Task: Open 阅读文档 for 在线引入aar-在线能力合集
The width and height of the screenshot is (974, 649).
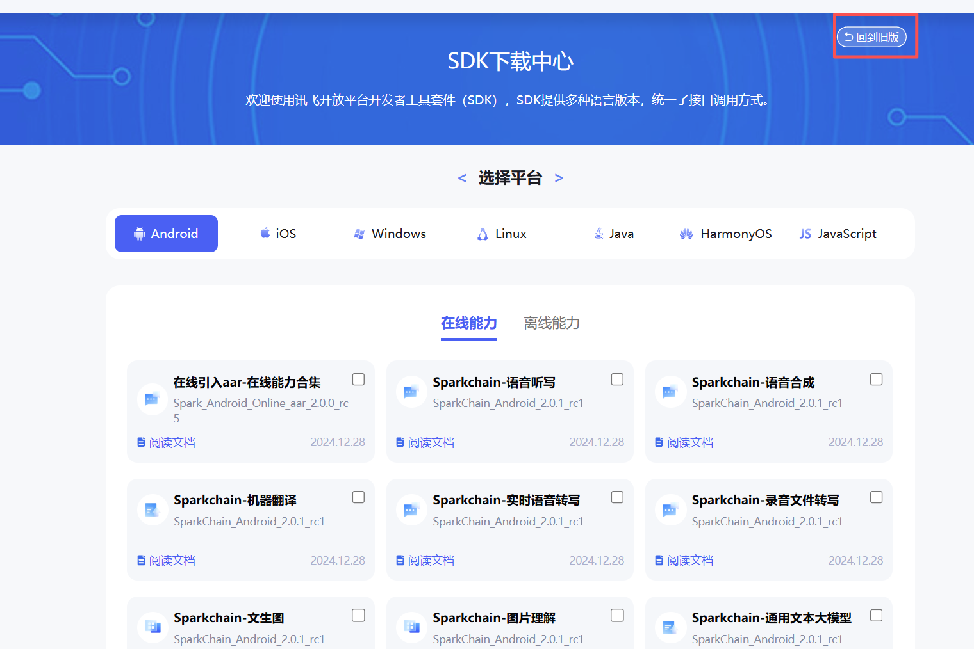Action: point(166,442)
